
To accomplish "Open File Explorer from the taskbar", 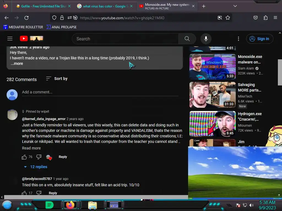I will pyautogui.click(x=93, y=205).
